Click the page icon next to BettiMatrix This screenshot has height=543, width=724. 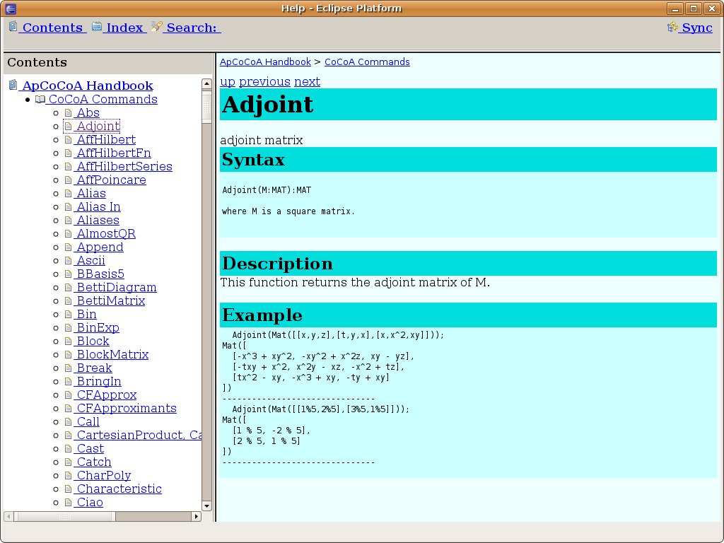69,300
